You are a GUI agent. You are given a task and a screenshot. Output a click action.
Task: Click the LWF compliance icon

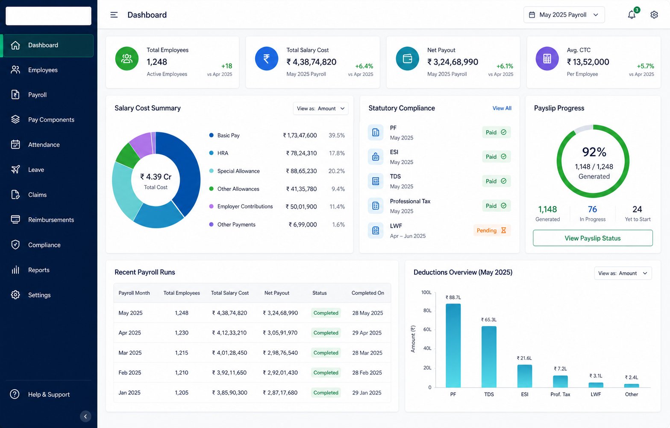click(376, 230)
